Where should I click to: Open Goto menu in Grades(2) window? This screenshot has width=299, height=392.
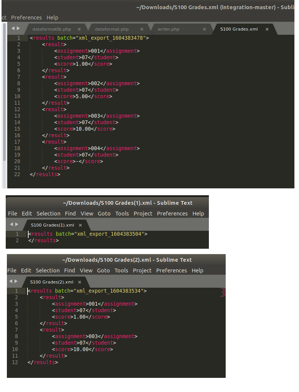[x=103, y=271]
